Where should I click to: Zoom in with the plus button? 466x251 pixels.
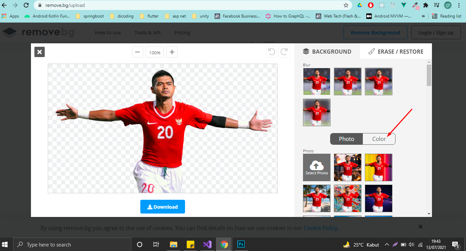172,52
